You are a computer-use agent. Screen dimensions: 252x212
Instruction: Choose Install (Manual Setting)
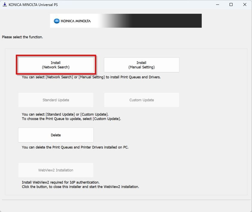[141, 65]
